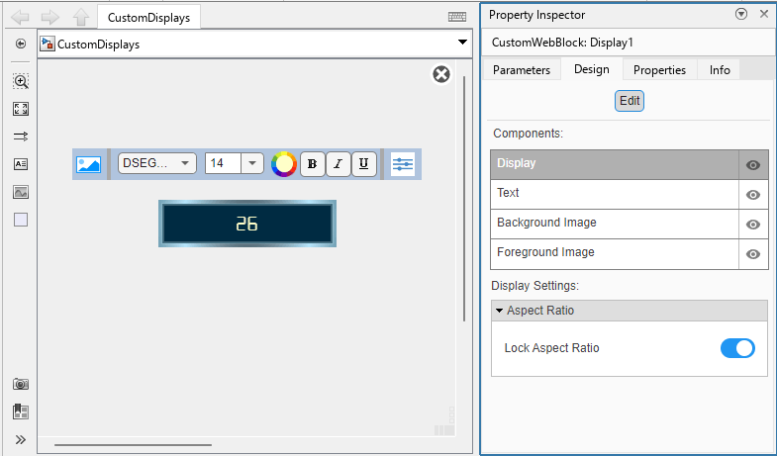Click the display block showing 26
This screenshot has height=456, width=777.
click(247, 224)
